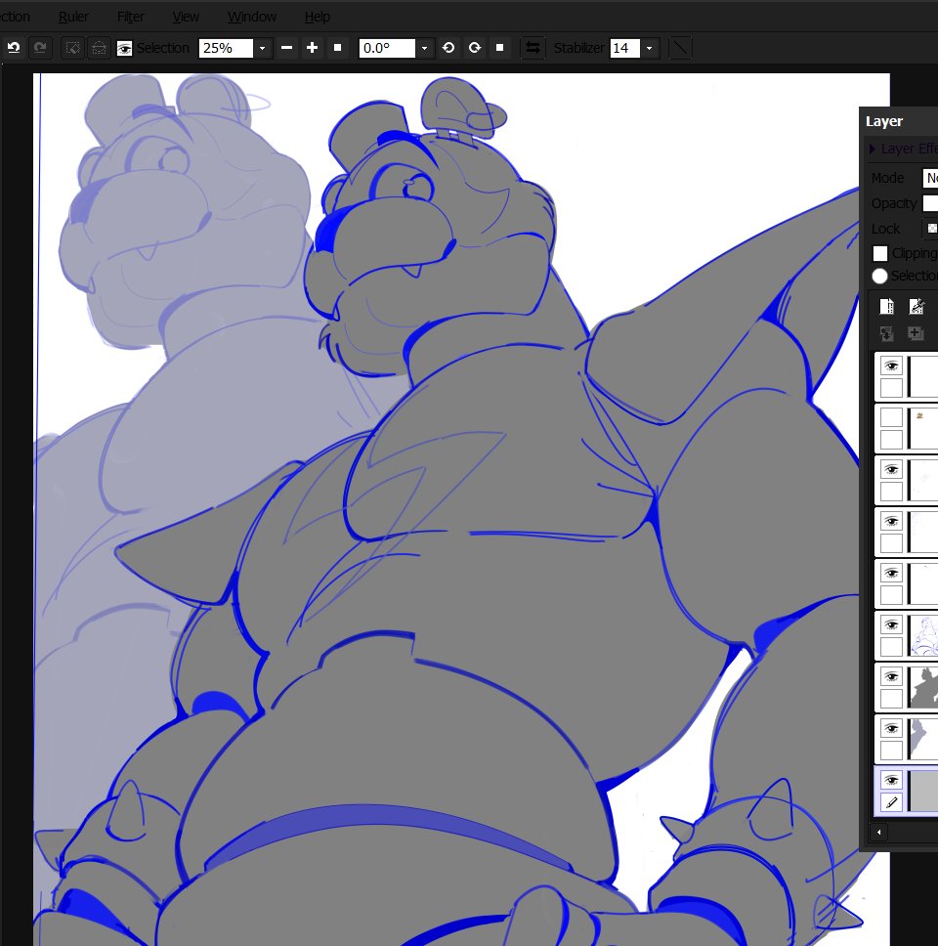Enable the Clipping checkbox
This screenshot has height=946, width=938.
880,253
